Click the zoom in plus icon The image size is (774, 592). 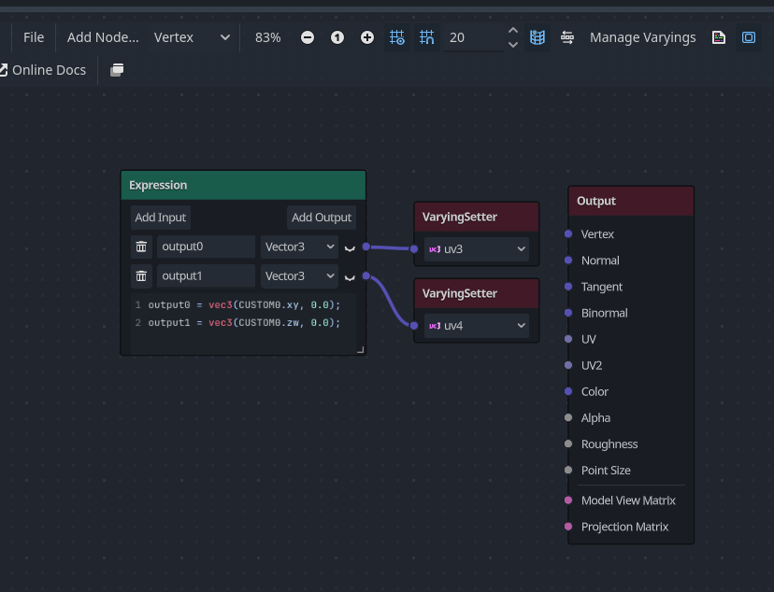(x=367, y=37)
